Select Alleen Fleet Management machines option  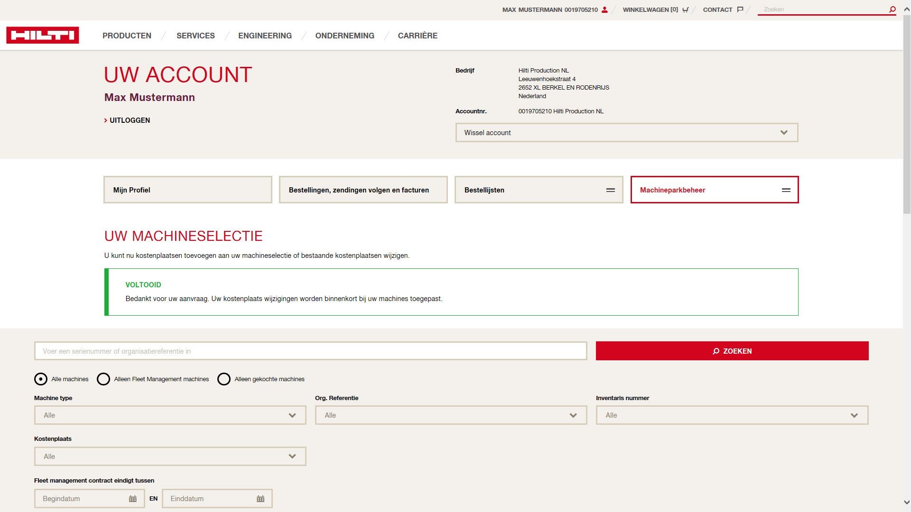click(103, 379)
